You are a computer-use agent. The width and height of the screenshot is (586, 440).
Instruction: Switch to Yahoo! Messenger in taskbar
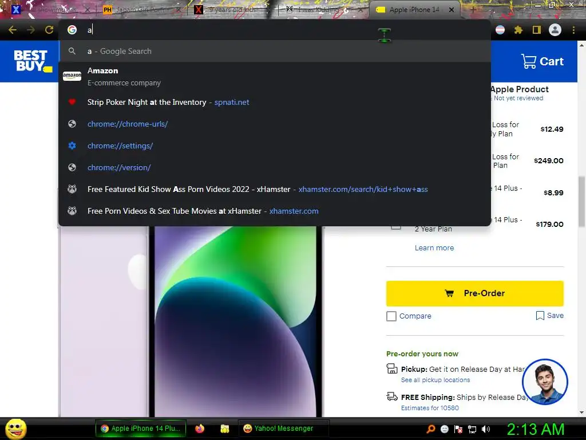point(283,429)
